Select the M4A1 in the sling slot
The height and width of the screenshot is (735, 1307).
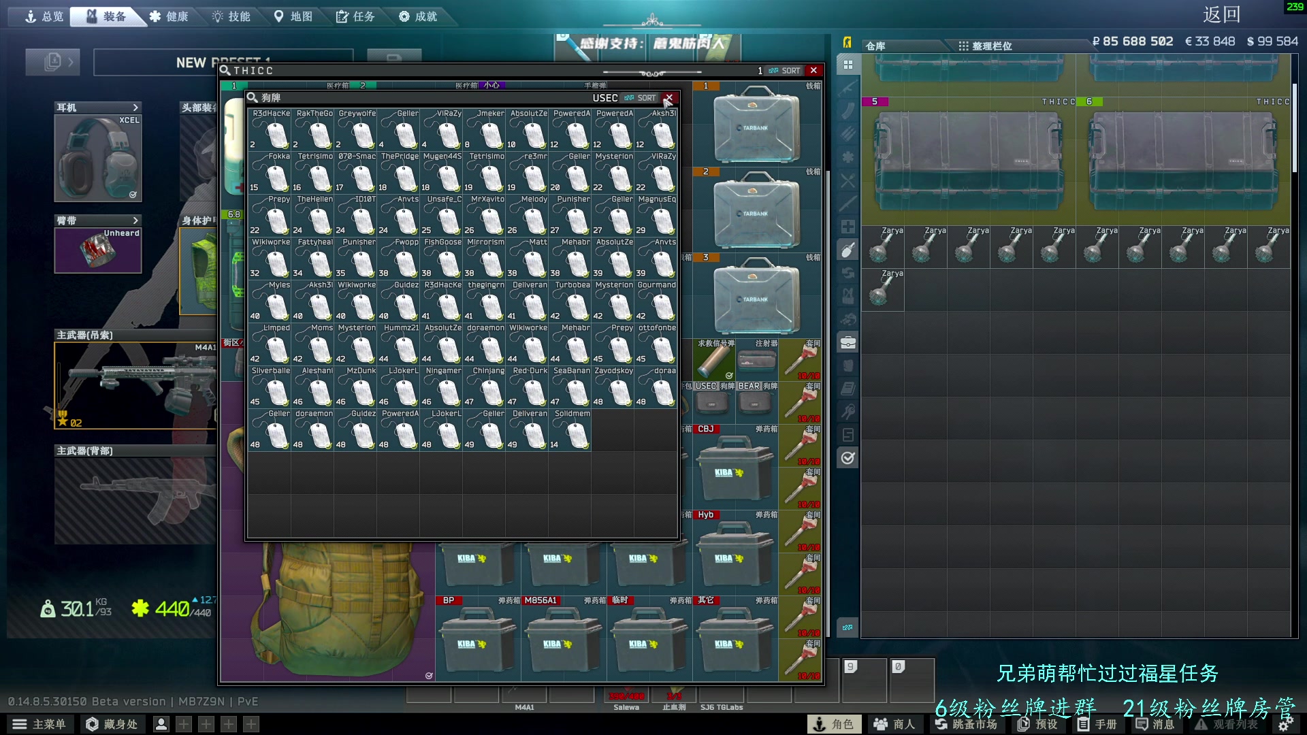[136, 385]
